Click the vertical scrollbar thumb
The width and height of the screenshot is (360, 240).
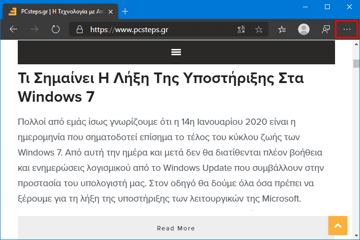[356, 63]
